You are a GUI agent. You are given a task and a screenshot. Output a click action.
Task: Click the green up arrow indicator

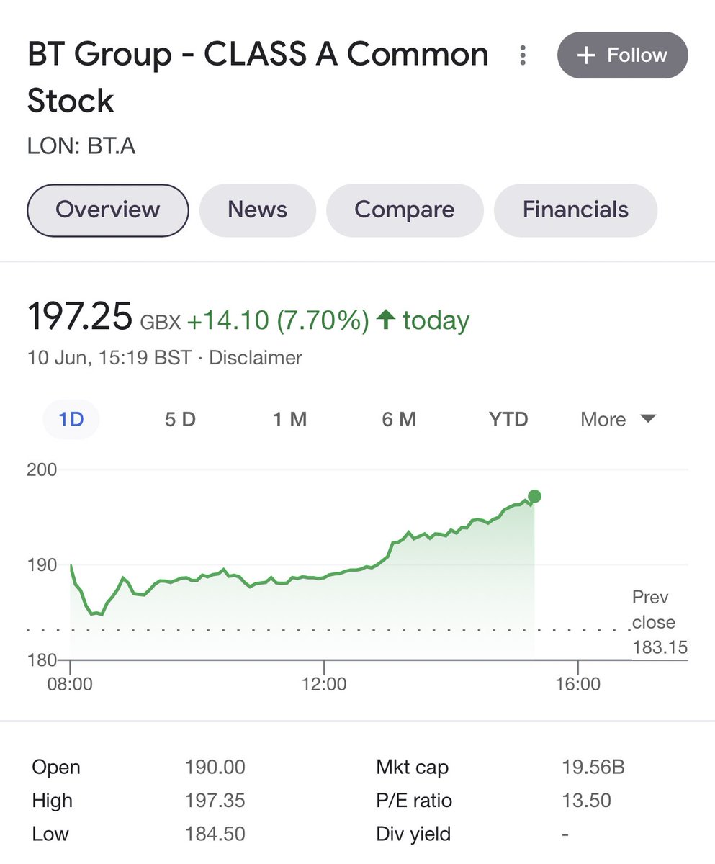point(386,320)
